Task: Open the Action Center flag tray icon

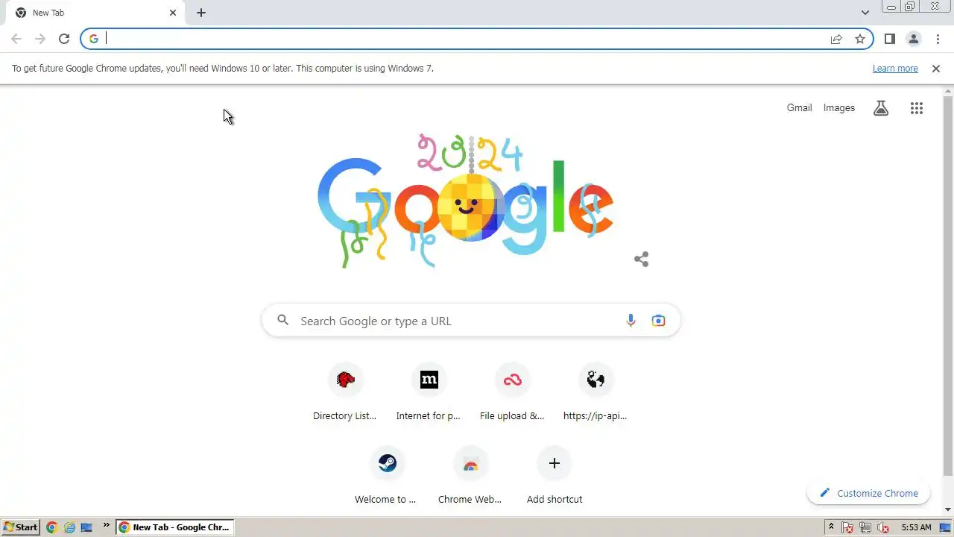Action: (847, 527)
